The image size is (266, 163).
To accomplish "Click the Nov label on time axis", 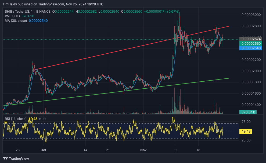I will pyautogui.click(x=143, y=150).
